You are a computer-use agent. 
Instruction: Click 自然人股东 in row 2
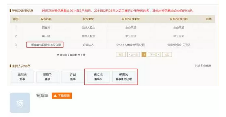(88, 36)
